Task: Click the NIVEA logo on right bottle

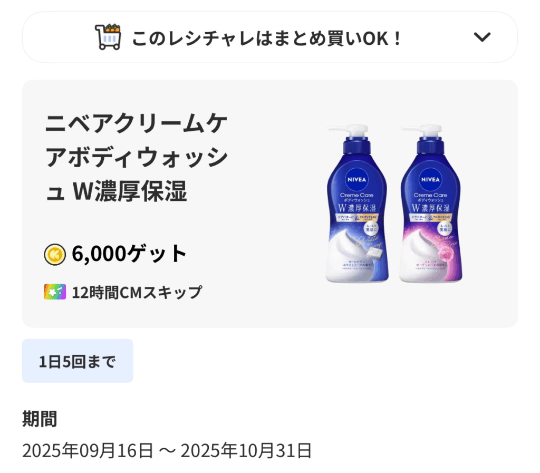Action: [x=430, y=179]
